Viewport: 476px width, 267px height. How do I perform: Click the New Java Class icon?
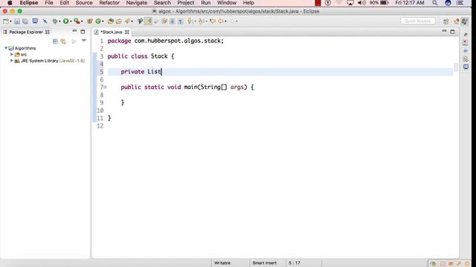(98, 22)
